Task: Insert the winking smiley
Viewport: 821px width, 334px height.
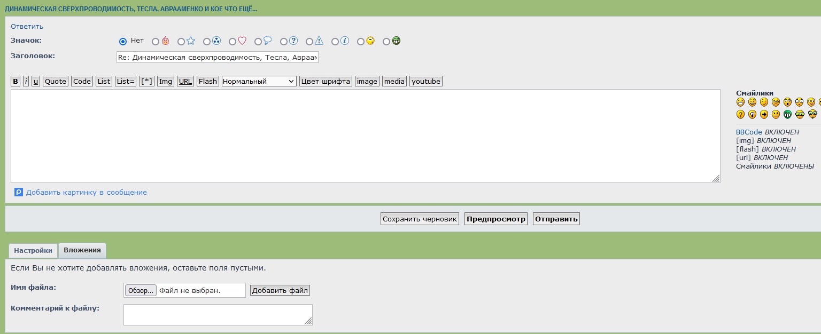Action: [x=764, y=102]
